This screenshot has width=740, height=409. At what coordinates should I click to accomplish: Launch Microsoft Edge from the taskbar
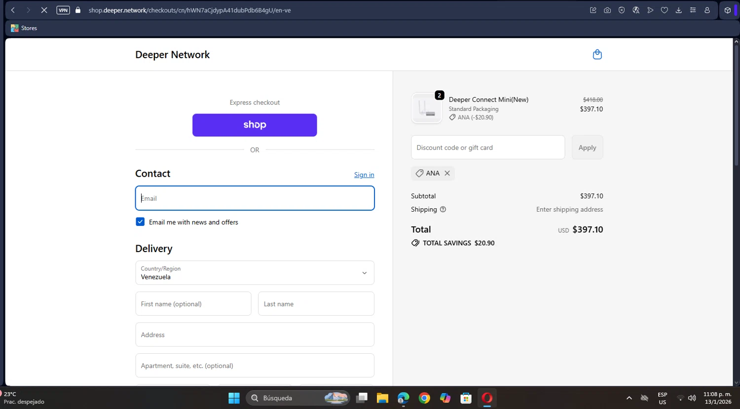pos(404,398)
